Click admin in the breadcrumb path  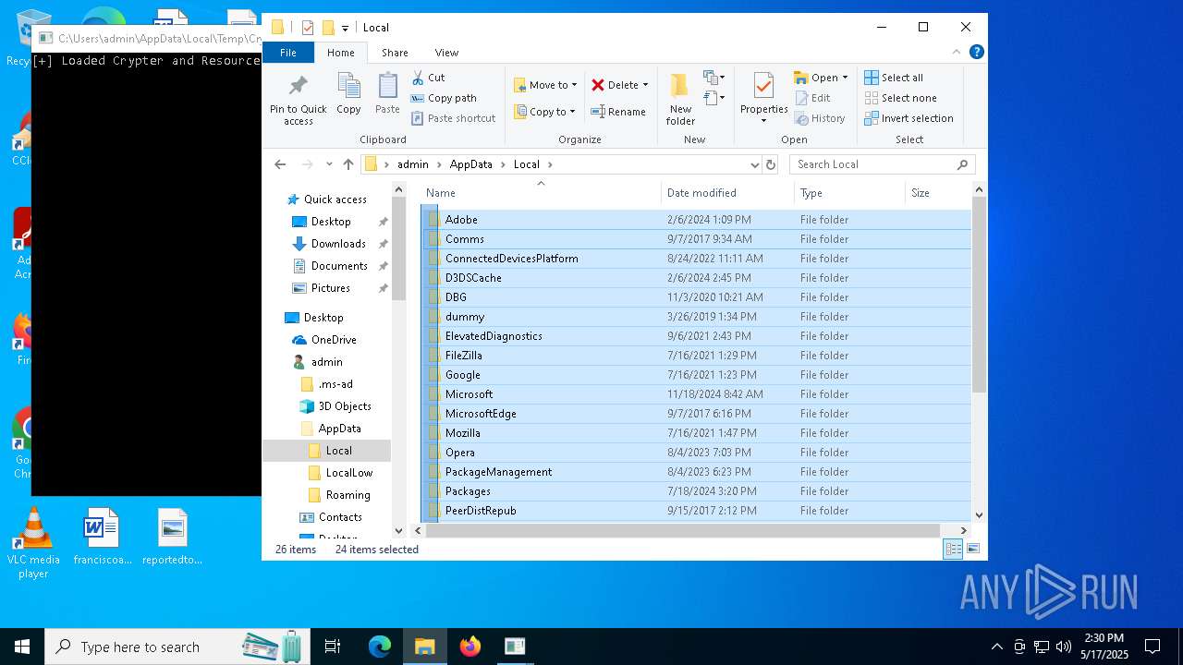click(413, 164)
